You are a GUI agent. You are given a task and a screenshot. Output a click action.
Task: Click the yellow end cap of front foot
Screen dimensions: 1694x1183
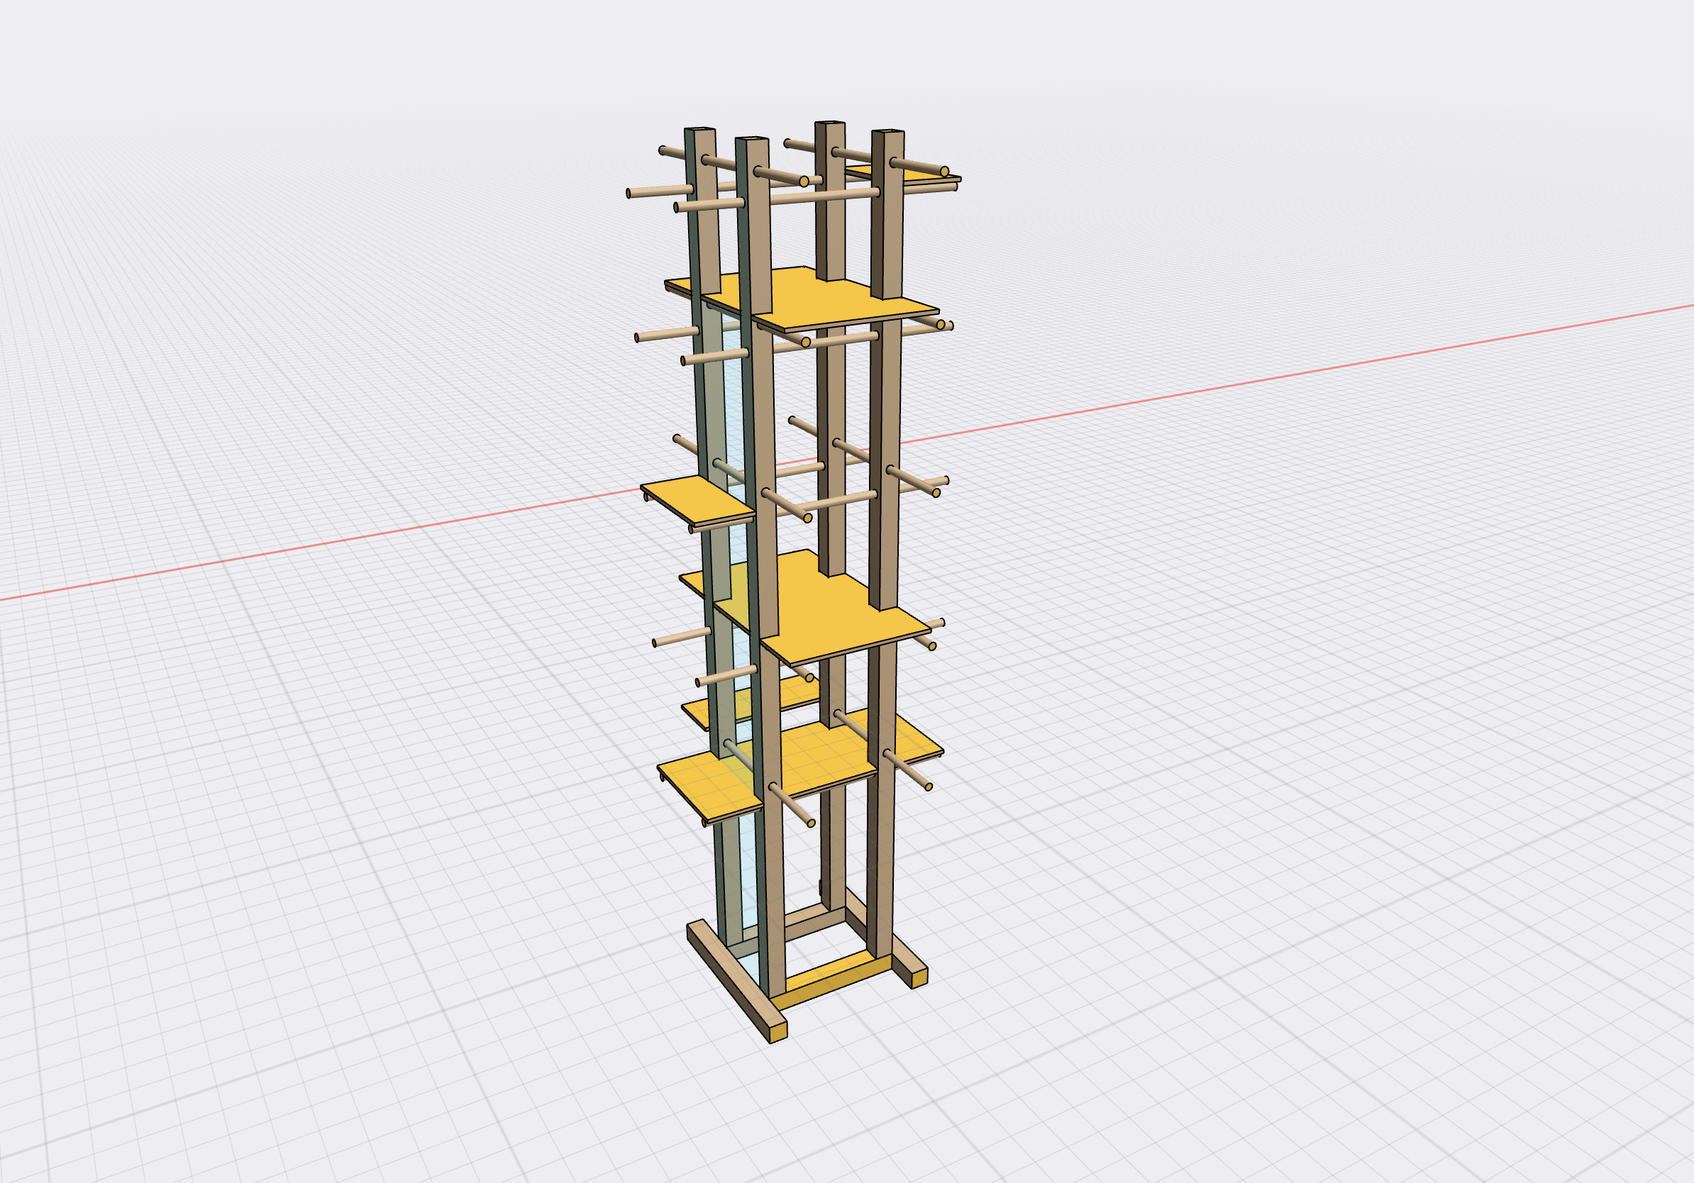pos(778,1033)
